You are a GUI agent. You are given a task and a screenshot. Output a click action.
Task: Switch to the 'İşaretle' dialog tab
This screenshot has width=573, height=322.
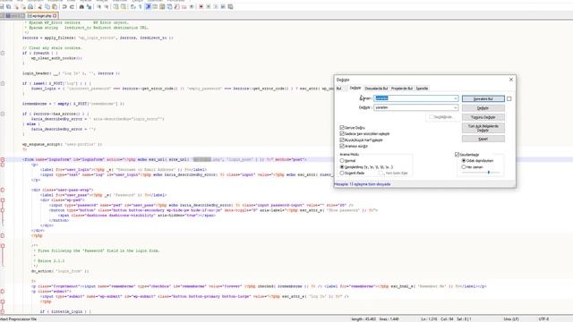tap(422, 89)
